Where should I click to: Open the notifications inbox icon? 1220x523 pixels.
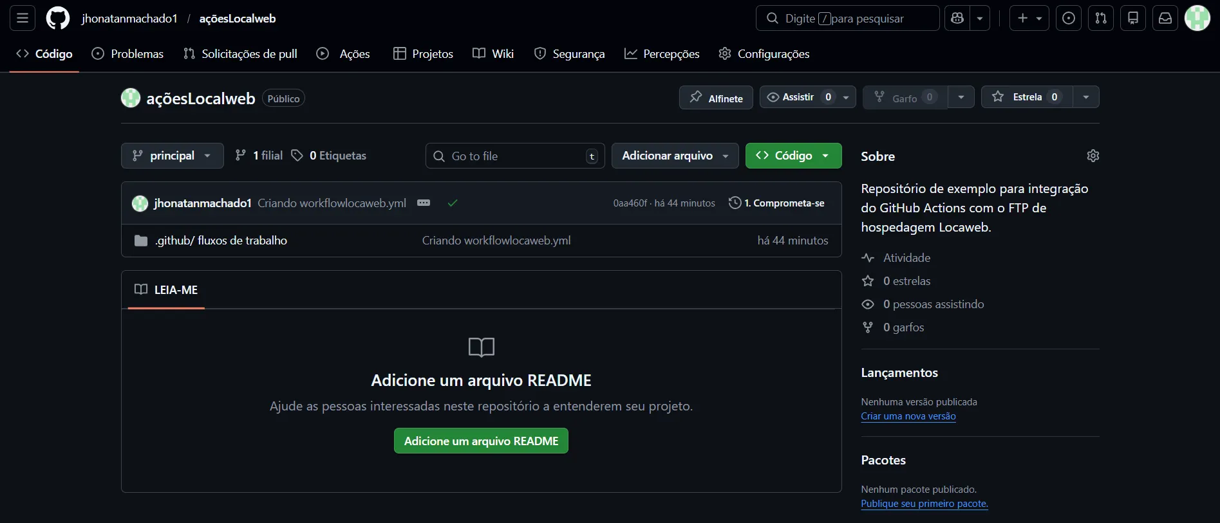1165,18
